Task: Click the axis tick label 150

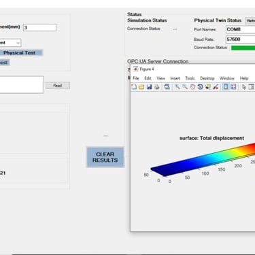Action: (x=222, y=169)
